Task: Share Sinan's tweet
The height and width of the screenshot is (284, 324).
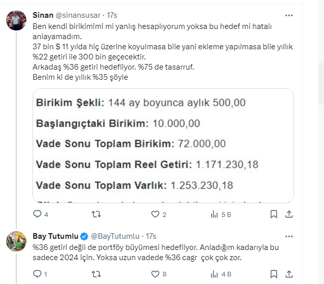Action: 289,214
